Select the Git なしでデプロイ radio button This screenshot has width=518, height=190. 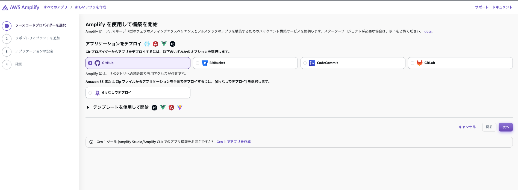pos(90,93)
